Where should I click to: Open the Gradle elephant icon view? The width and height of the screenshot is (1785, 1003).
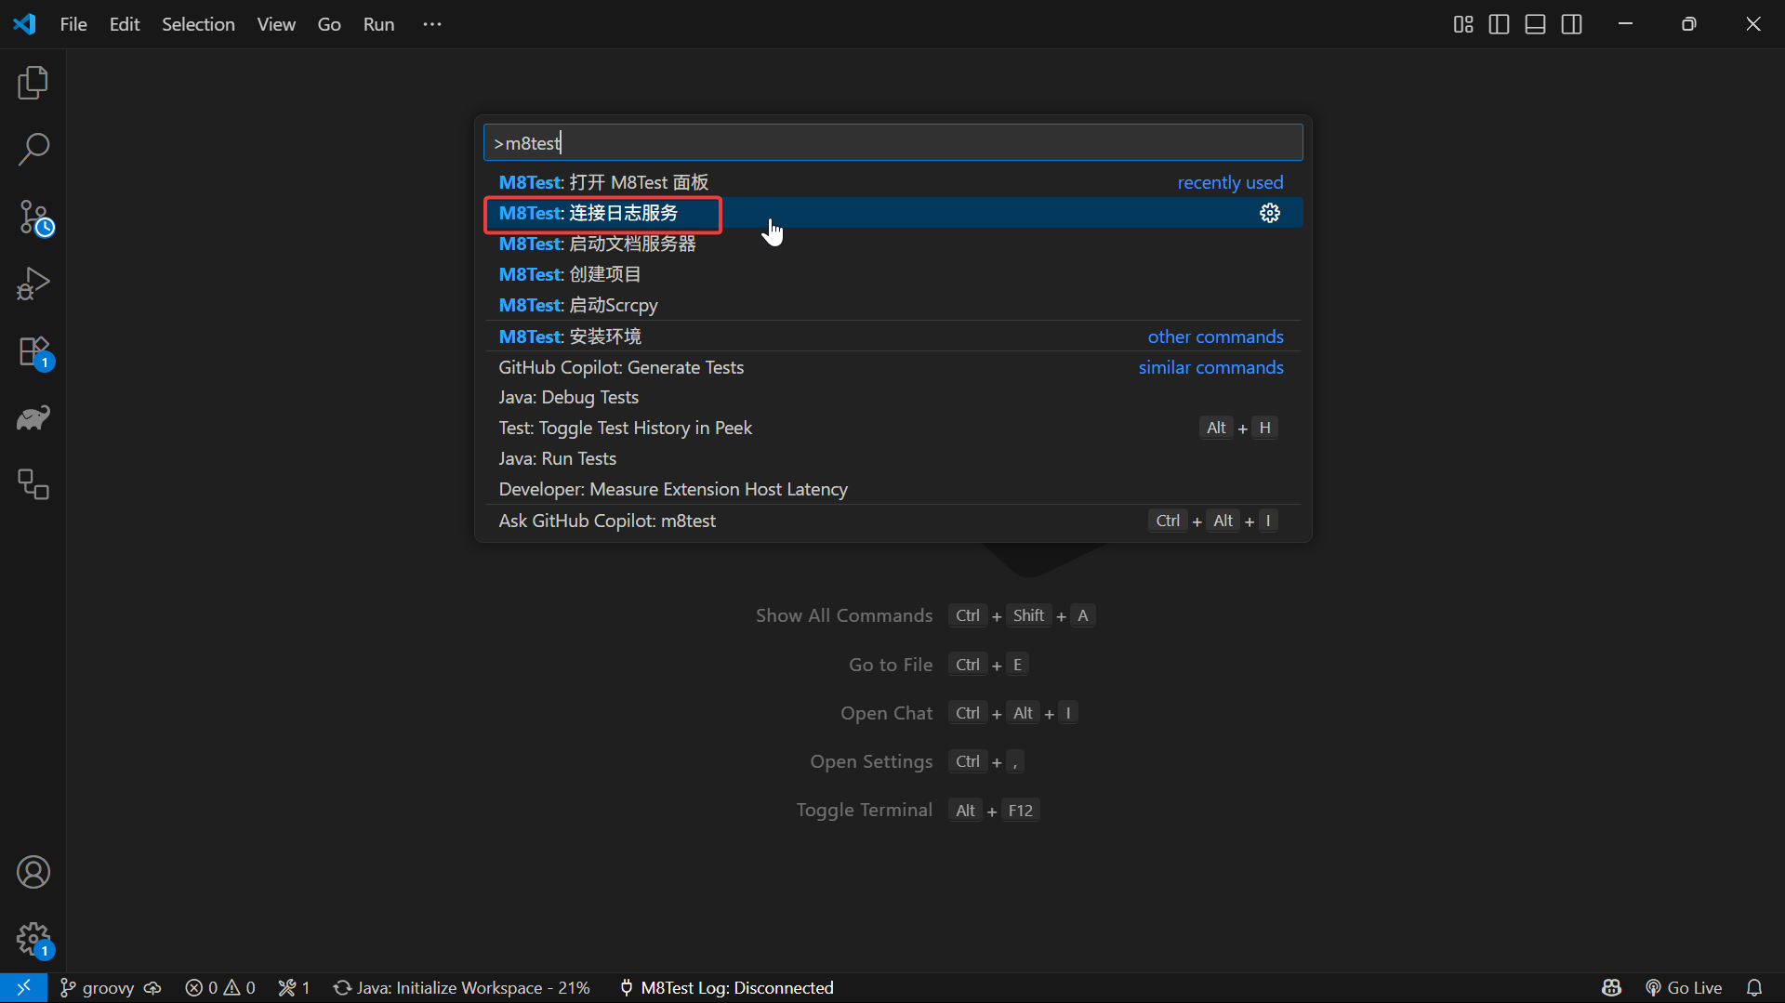click(33, 418)
